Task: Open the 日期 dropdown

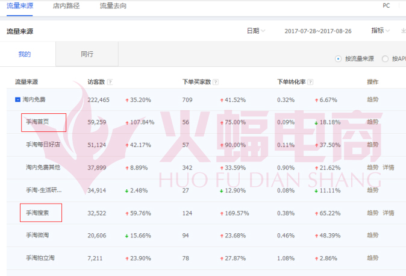Action: 256,31
